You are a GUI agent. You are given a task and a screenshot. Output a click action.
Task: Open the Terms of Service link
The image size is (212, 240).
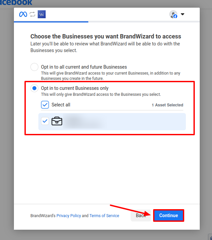point(104,216)
